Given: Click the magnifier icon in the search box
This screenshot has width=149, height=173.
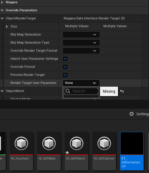Looking at the screenshot, I should coord(68,91).
